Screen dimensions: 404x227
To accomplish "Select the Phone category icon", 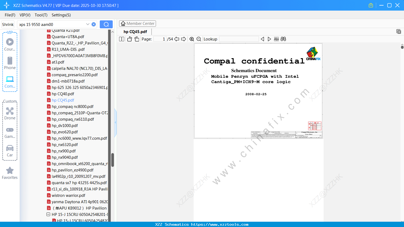I will (10, 63).
